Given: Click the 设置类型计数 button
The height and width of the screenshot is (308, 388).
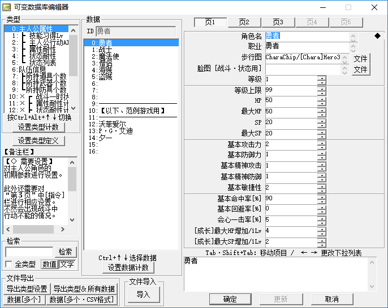Looking at the screenshot, I should pos(38,127).
